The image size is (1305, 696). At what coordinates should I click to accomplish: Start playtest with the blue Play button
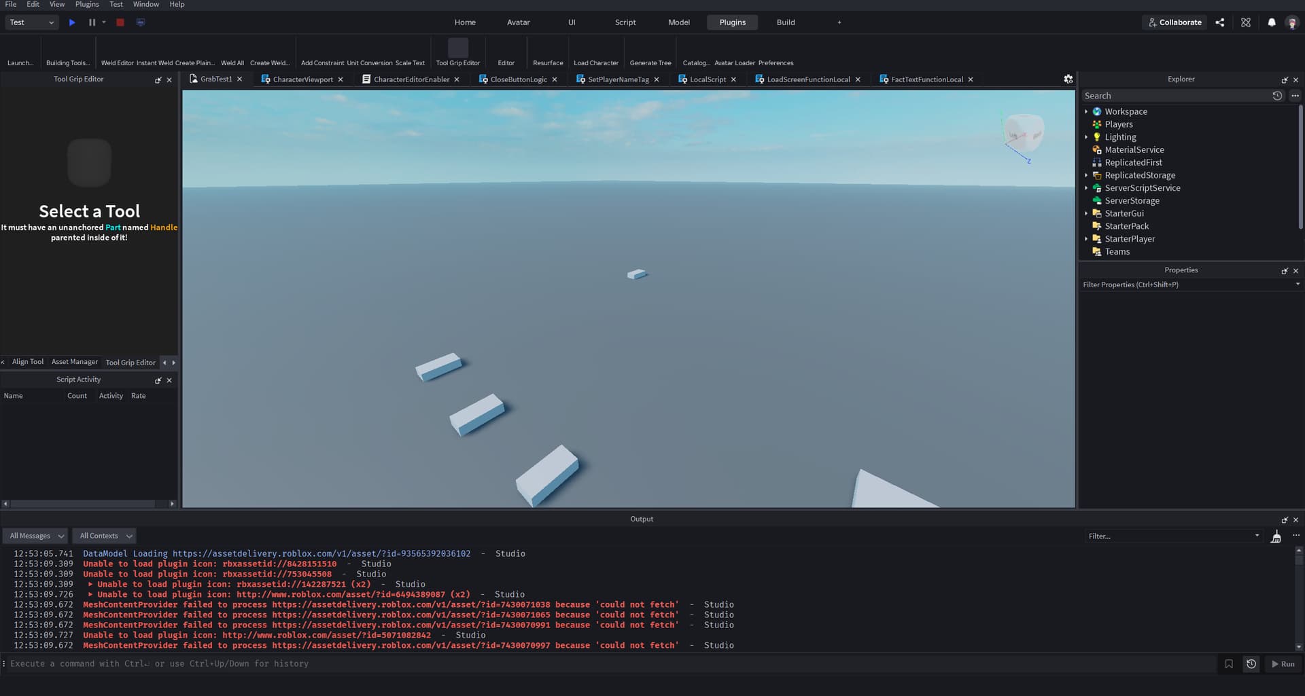click(72, 22)
